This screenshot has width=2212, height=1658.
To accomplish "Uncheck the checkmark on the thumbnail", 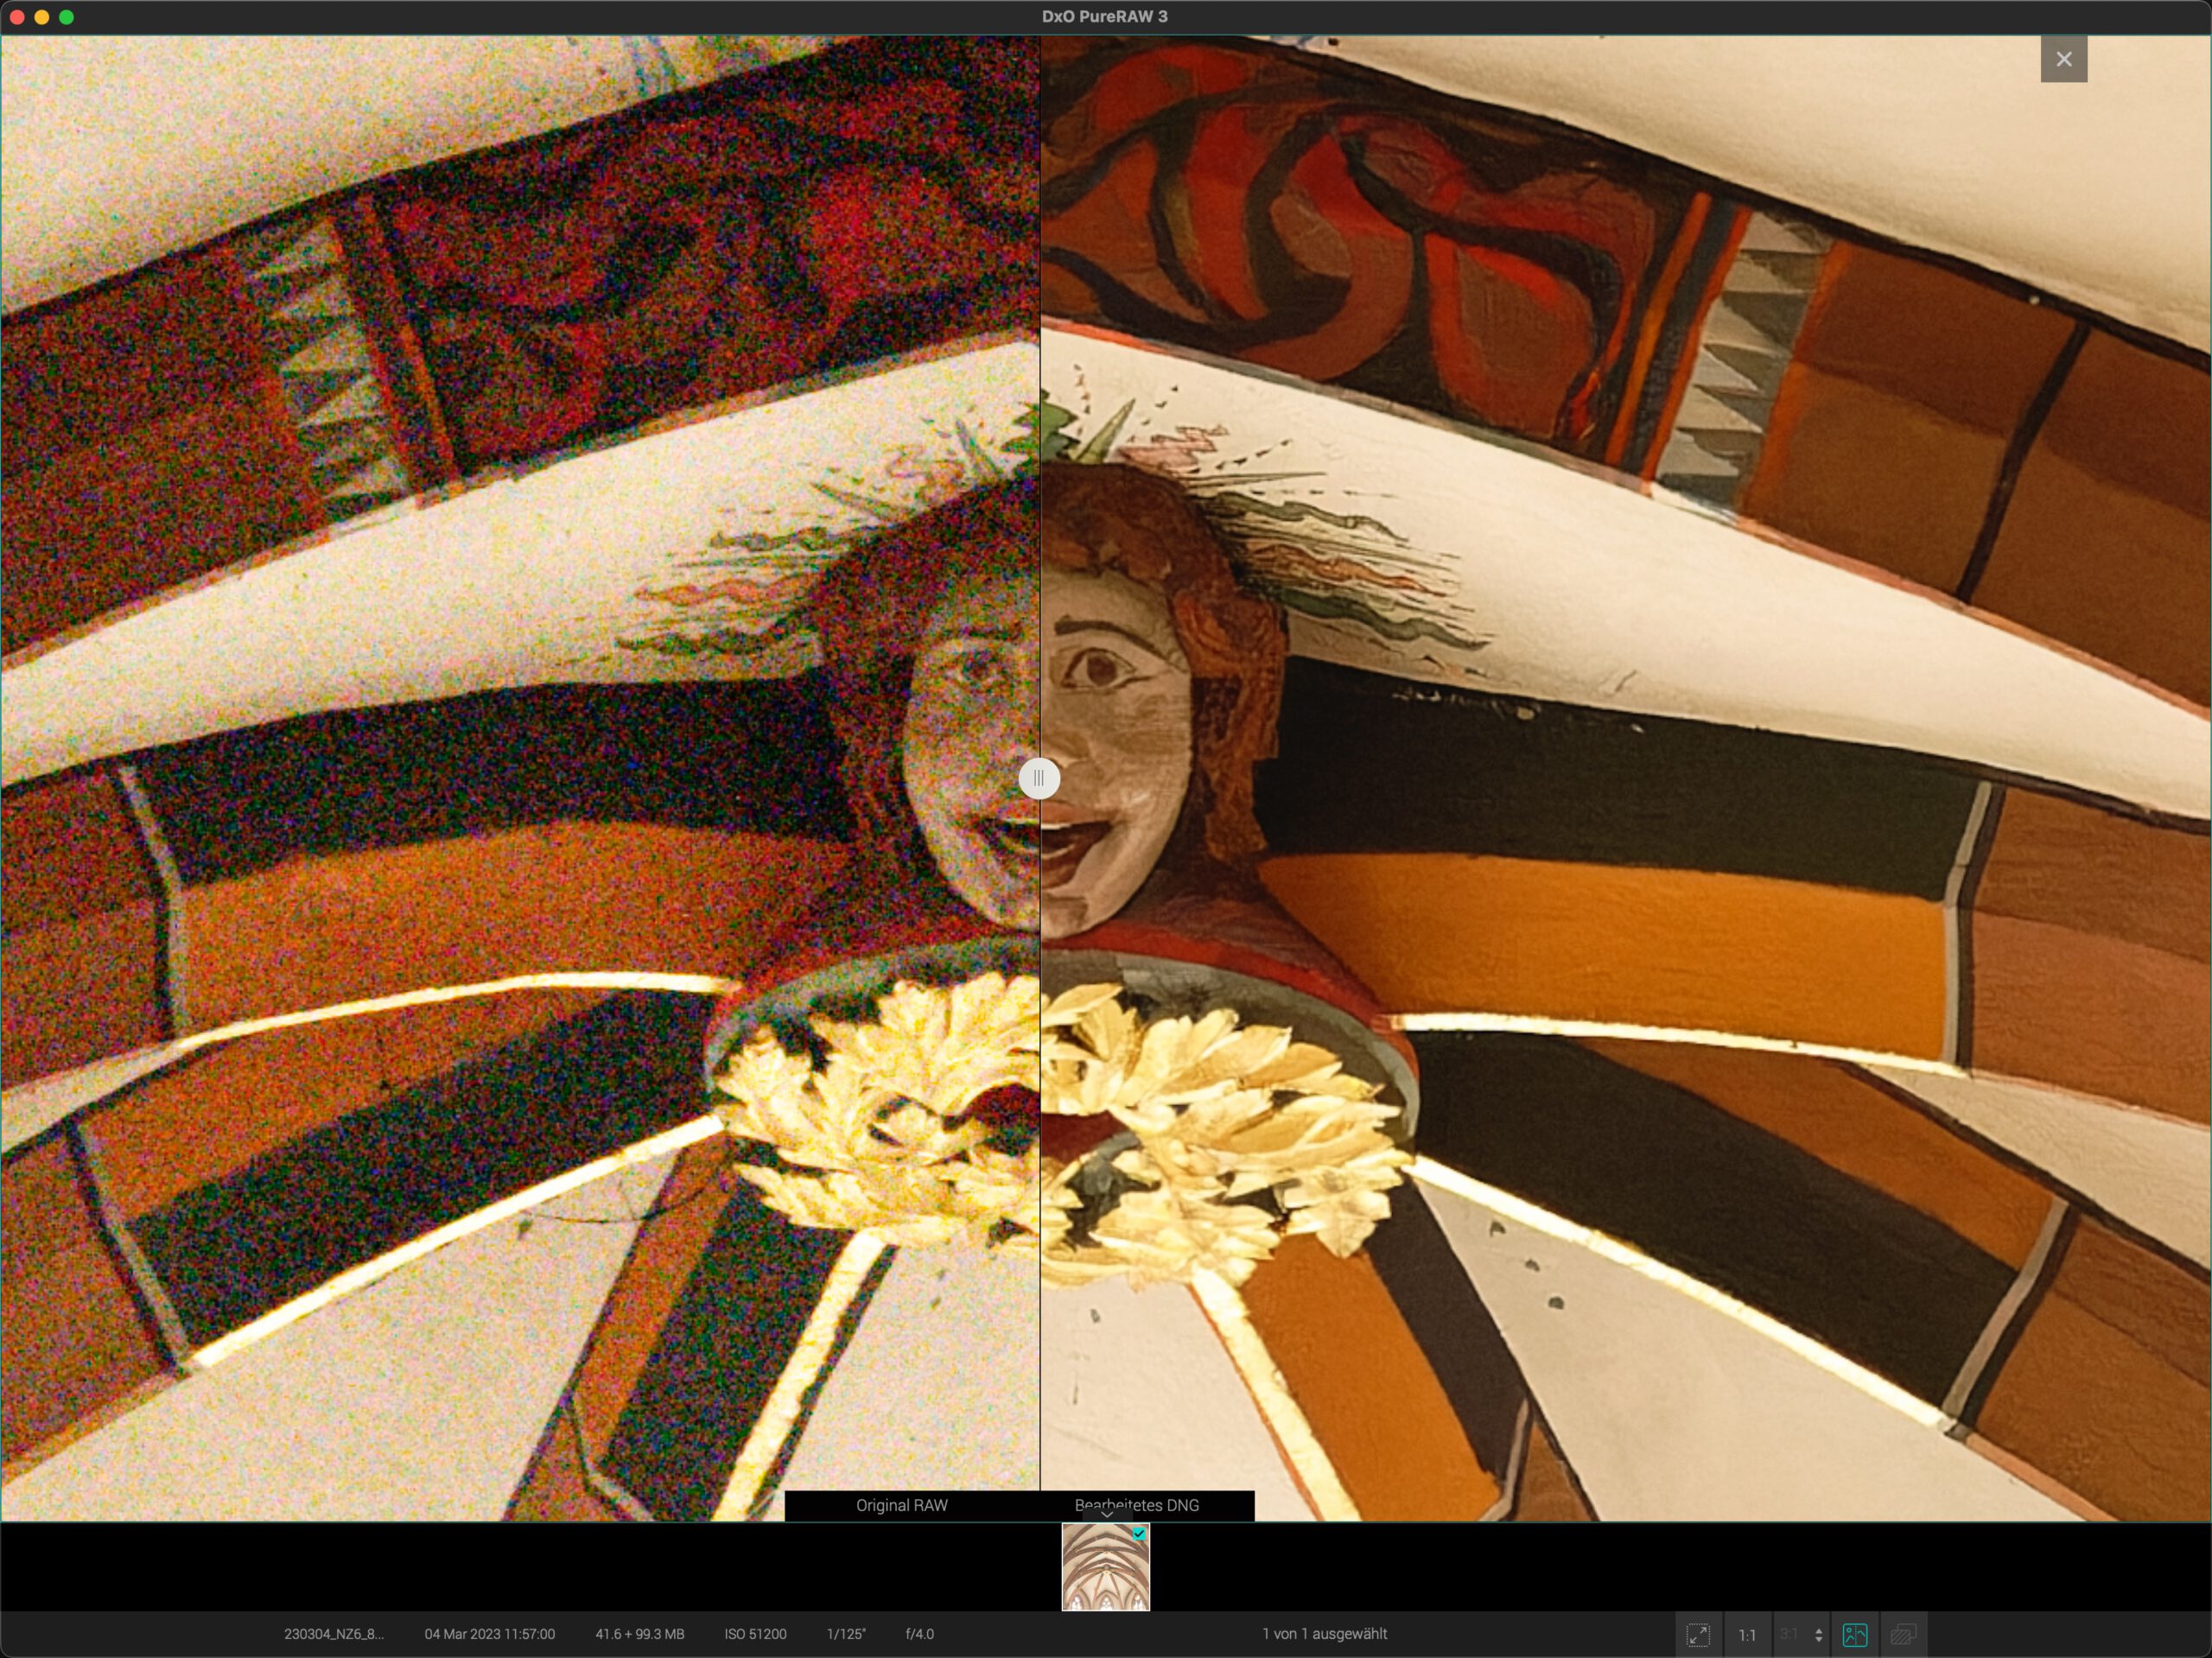I will (1139, 1533).
